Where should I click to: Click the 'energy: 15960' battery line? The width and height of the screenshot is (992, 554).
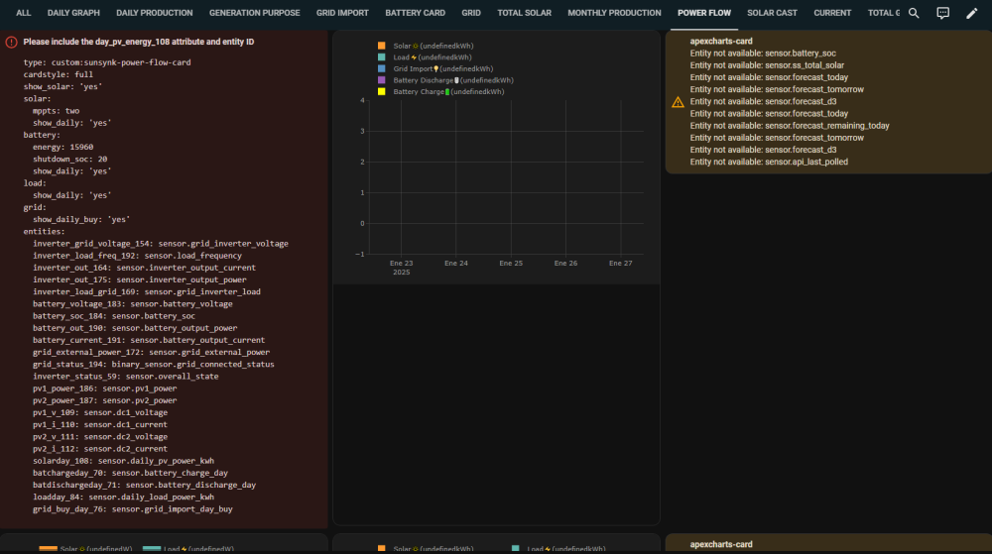pyautogui.click(x=63, y=148)
